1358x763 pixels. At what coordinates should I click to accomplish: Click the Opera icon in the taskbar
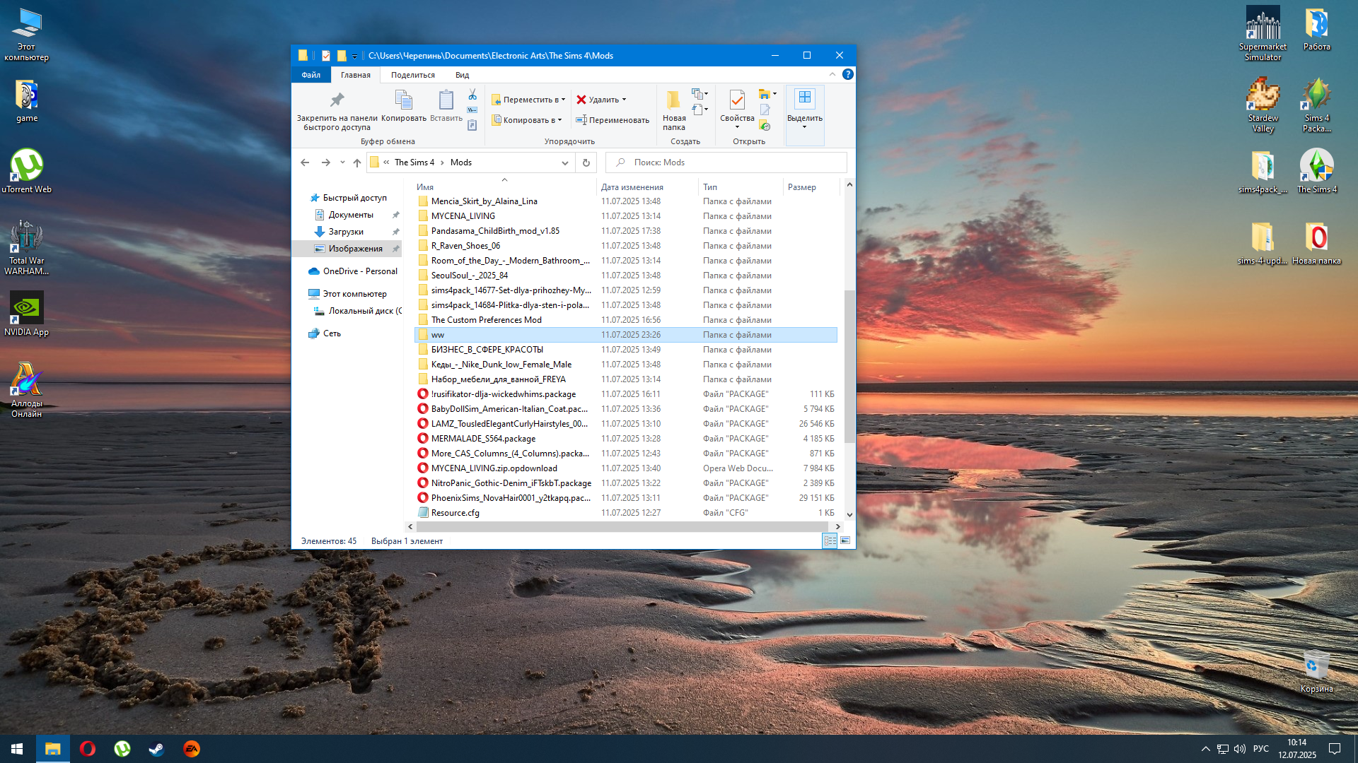click(88, 749)
